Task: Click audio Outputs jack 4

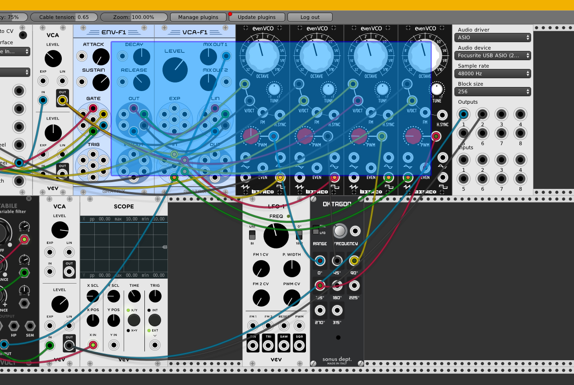Action: point(520,114)
